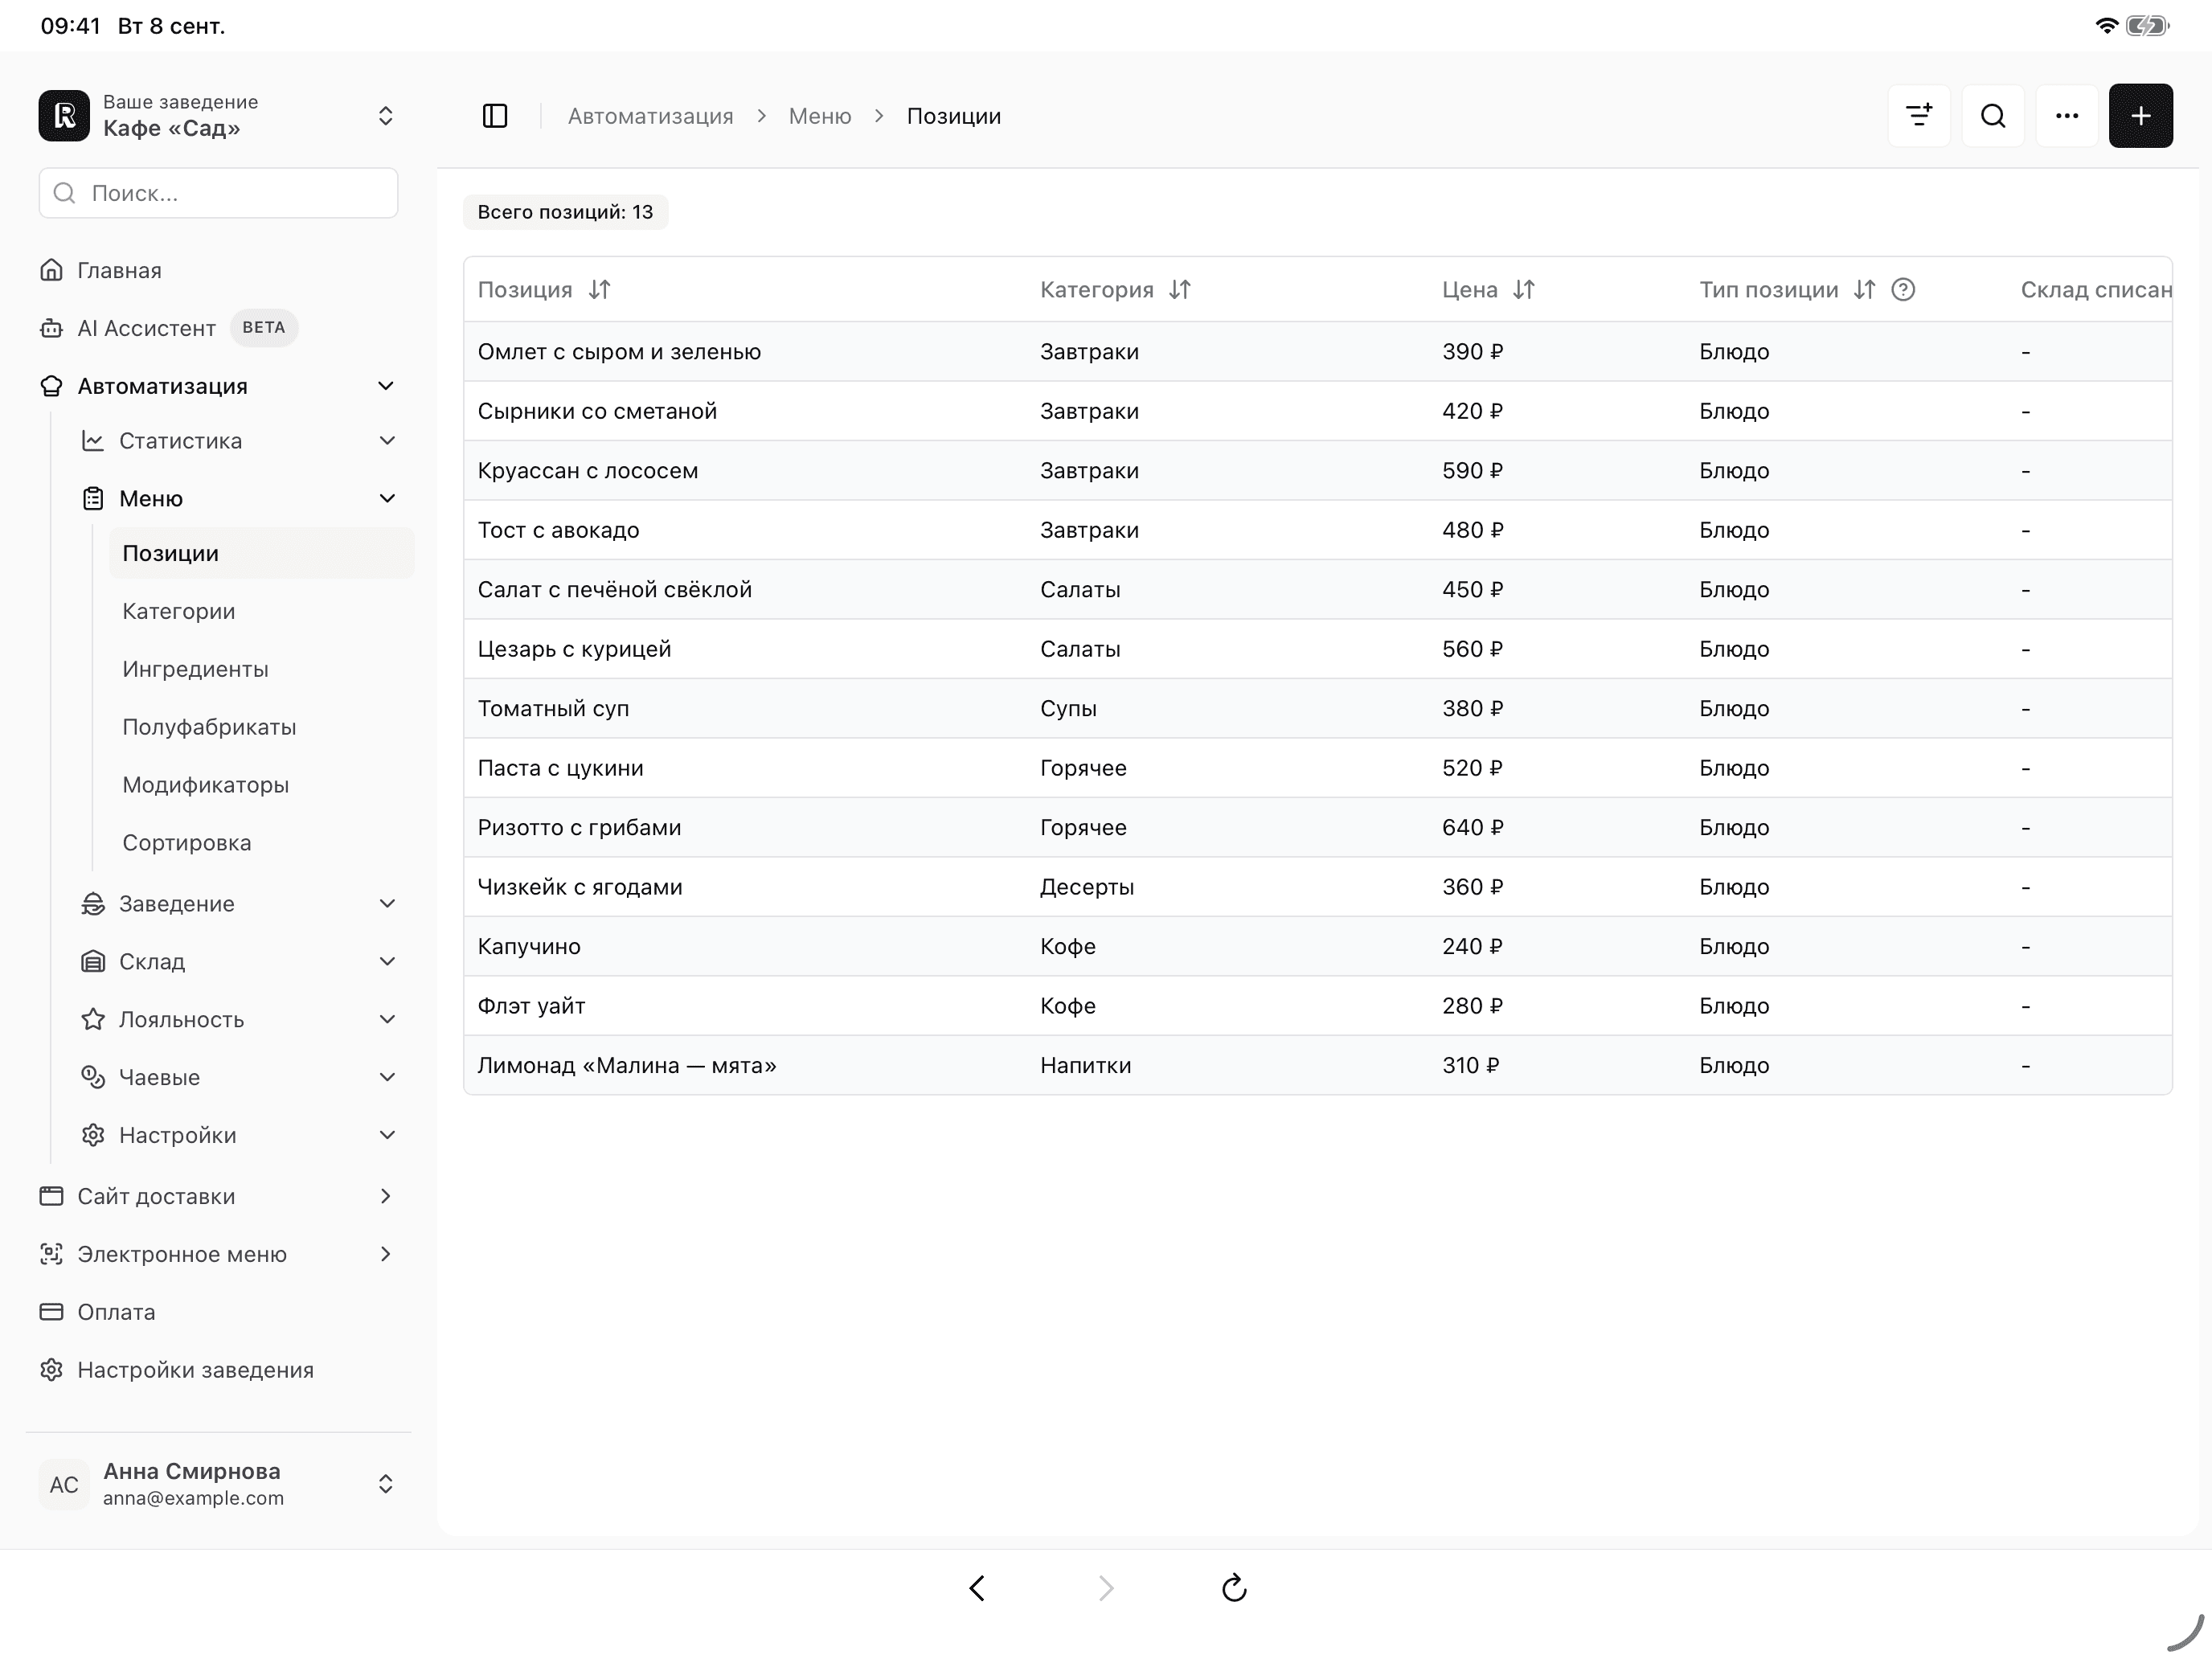Click Автоматизация breadcrumb link
This screenshot has width=2212, height=1659.
[x=651, y=116]
